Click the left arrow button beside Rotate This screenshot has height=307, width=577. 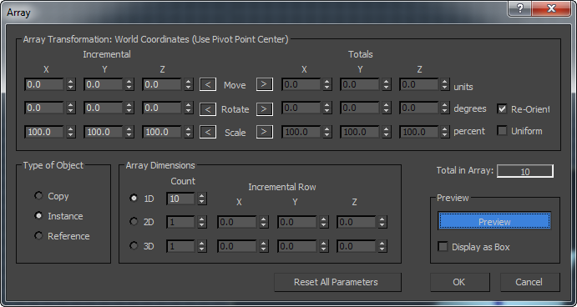click(208, 109)
